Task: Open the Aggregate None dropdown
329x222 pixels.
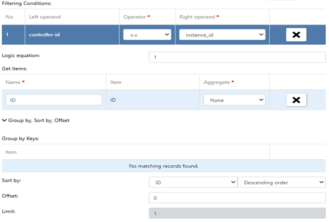Action: point(234,100)
